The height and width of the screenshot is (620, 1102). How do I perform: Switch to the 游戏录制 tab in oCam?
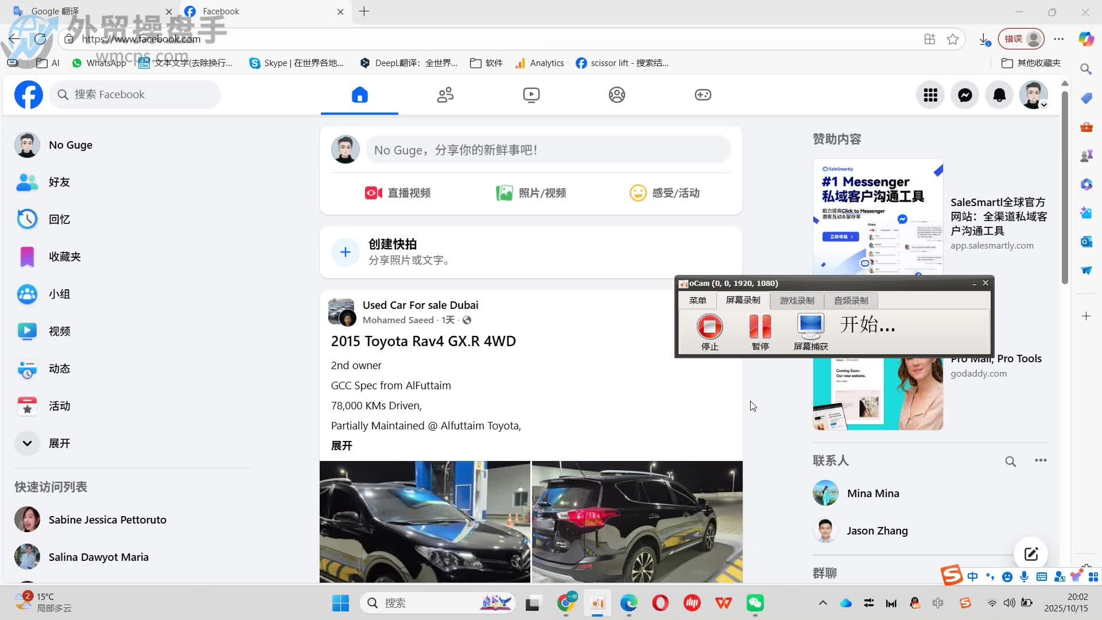point(797,300)
